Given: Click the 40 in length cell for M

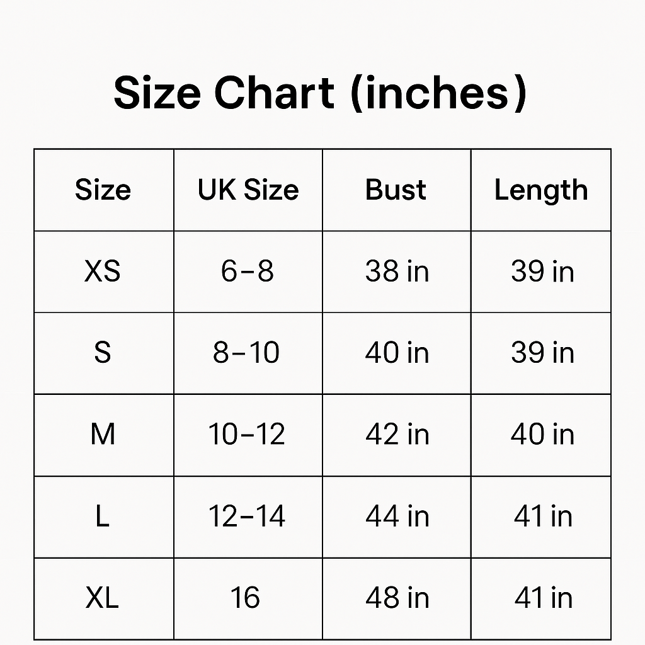Looking at the screenshot, I should (542, 435).
